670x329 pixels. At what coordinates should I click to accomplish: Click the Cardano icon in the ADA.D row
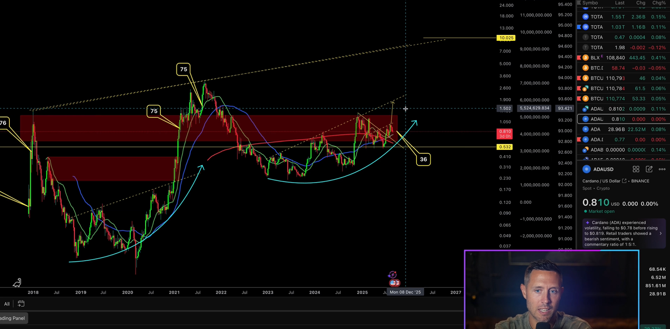coord(585,139)
